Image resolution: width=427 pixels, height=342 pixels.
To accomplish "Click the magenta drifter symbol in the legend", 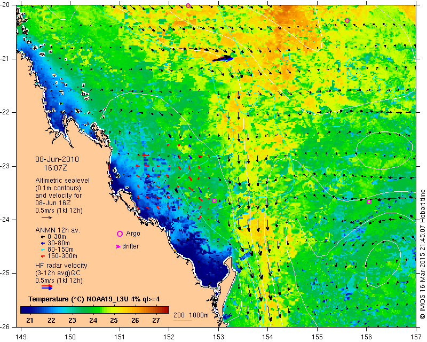I will point(118,246).
